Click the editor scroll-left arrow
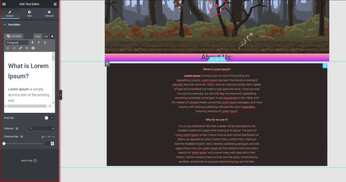The height and width of the screenshot is (182, 346). coord(6,106)
